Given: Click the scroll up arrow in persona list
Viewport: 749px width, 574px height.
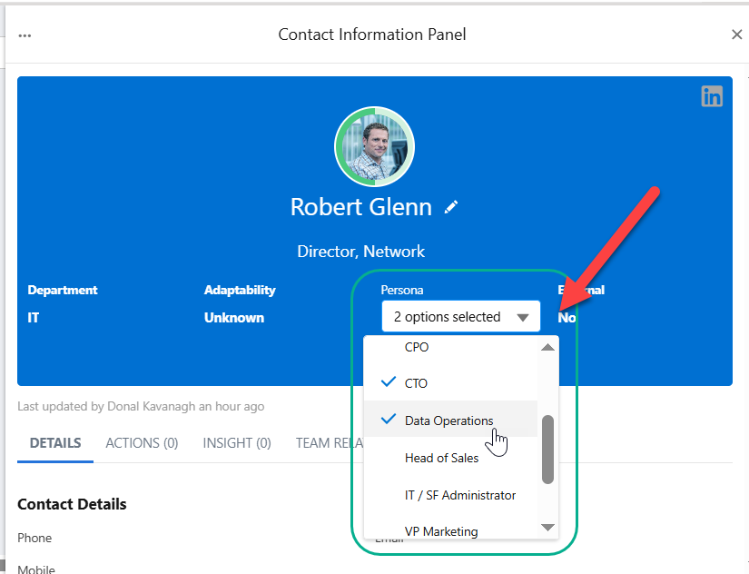Looking at the screenshot, I should click(547, 347).
